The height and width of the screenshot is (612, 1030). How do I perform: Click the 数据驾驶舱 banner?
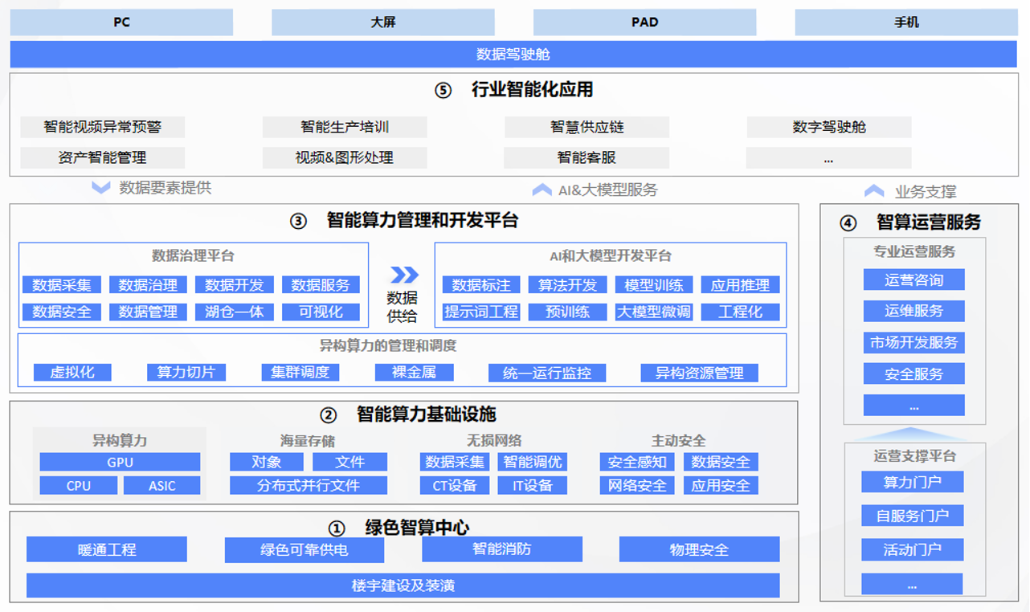[x=515, y=54]
